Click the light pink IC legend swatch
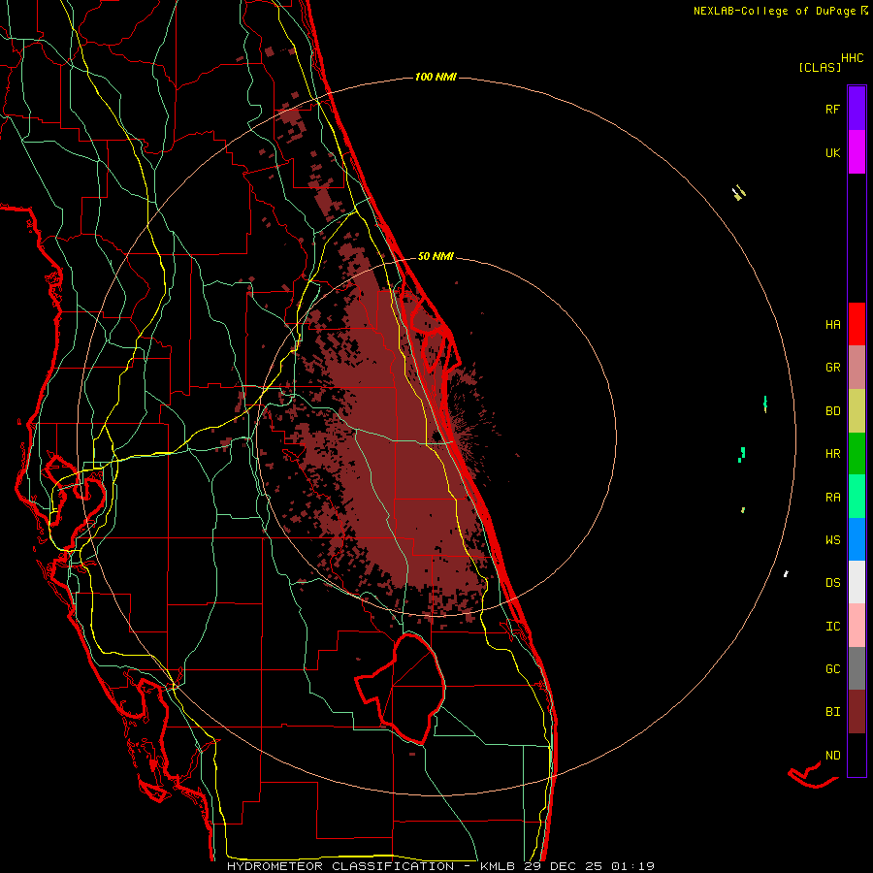 coord(857,626)
